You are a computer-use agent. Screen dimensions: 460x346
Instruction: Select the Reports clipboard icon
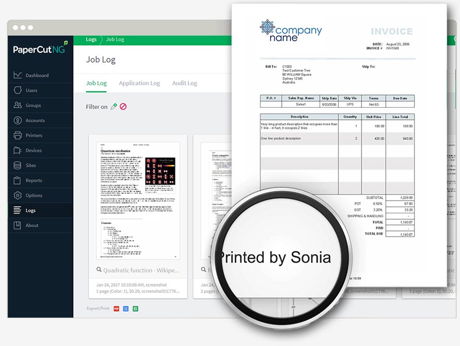click(x=18, y=180)
